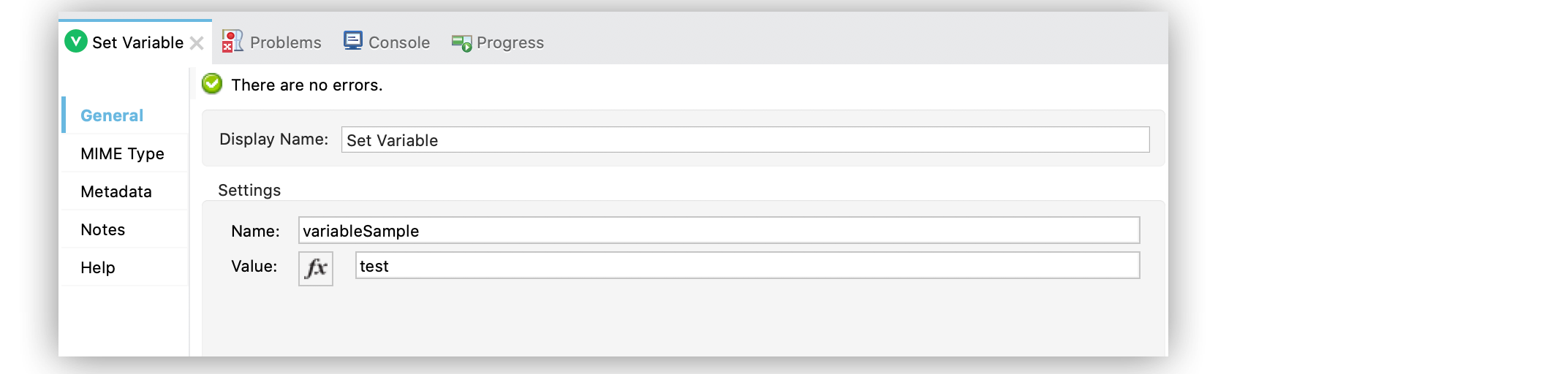Switch to the Problems tab
1566x374 pixels.
(285, 42)
